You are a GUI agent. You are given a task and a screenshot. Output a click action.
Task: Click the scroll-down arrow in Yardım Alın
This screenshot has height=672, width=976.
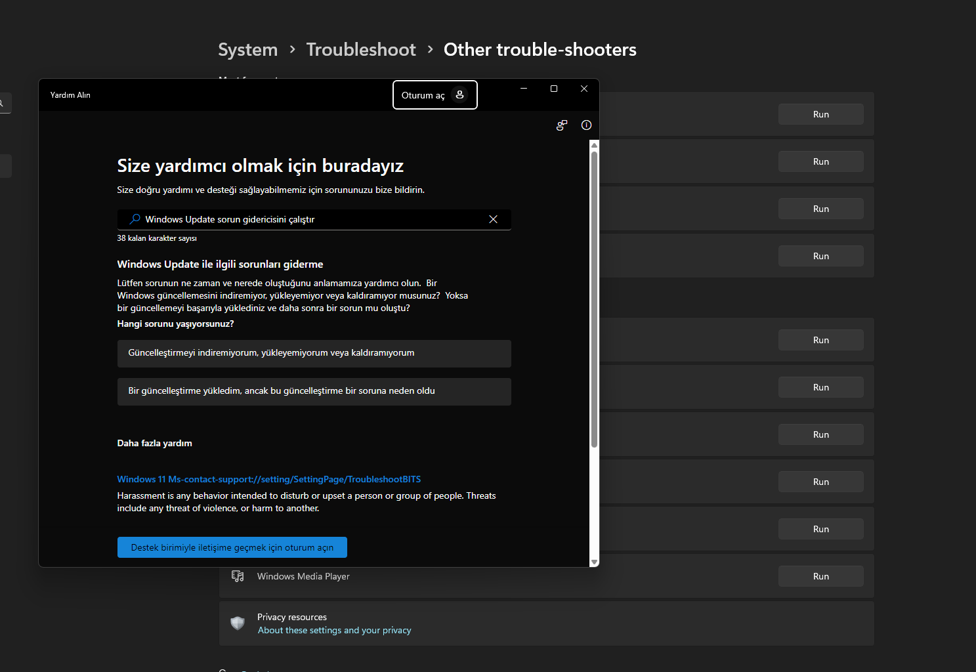coord(594,562)
